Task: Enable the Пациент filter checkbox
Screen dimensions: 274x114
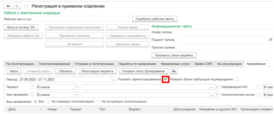Action: pos(32,87)
